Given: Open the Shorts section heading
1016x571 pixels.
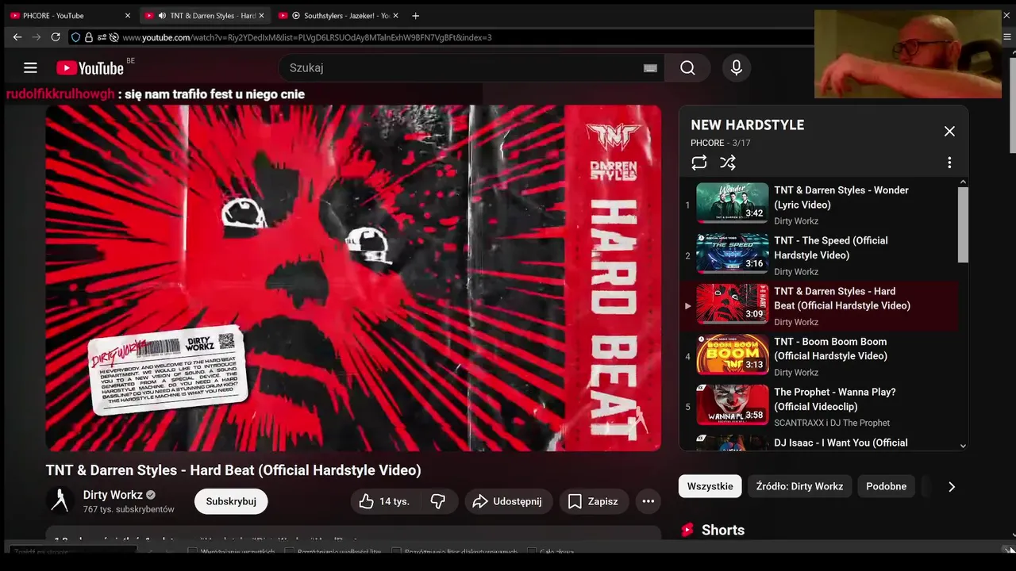Looking at the screenshot, I should tap(723, 530).
